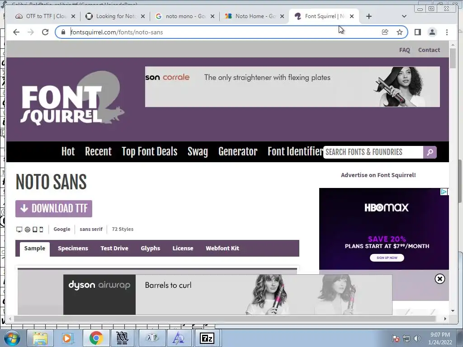Close the Font Squirrel tab

[352, 16]
